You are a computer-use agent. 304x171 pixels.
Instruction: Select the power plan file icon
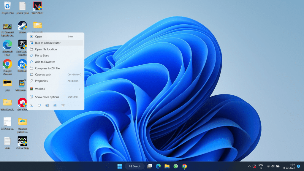pos(22,8)
